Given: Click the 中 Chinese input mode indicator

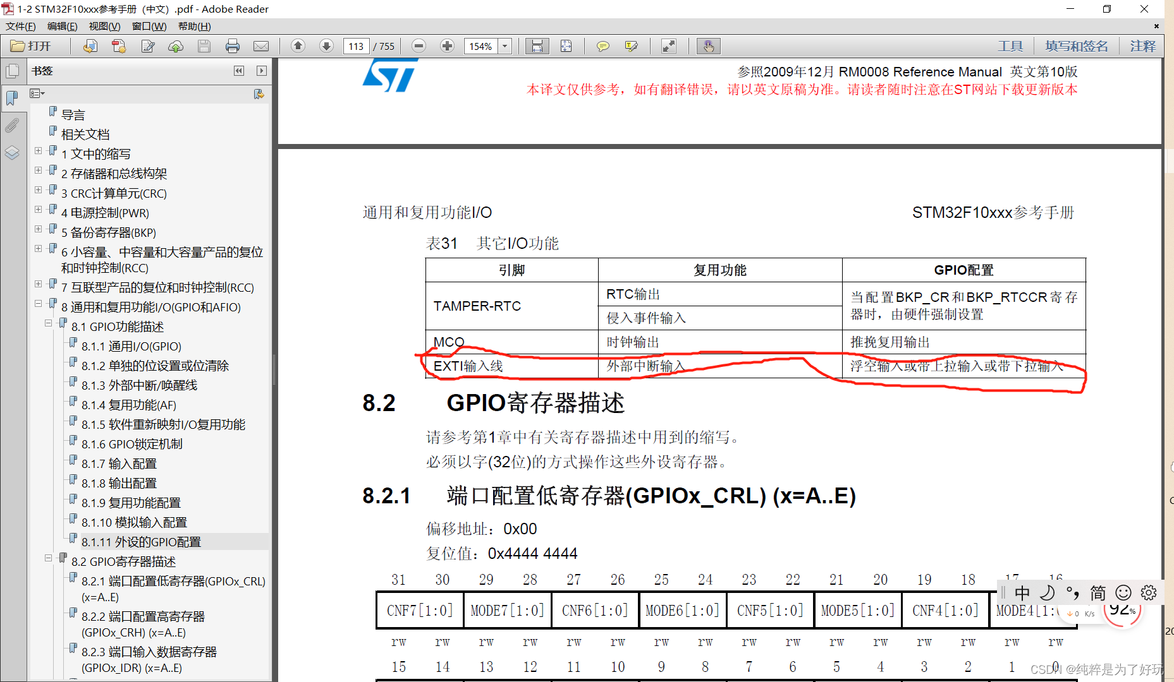Looking at the screenshot, I should tap(1022, 593).
